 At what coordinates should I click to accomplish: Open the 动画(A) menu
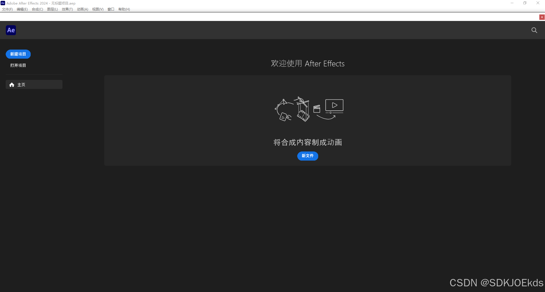(x=83, y=9)
